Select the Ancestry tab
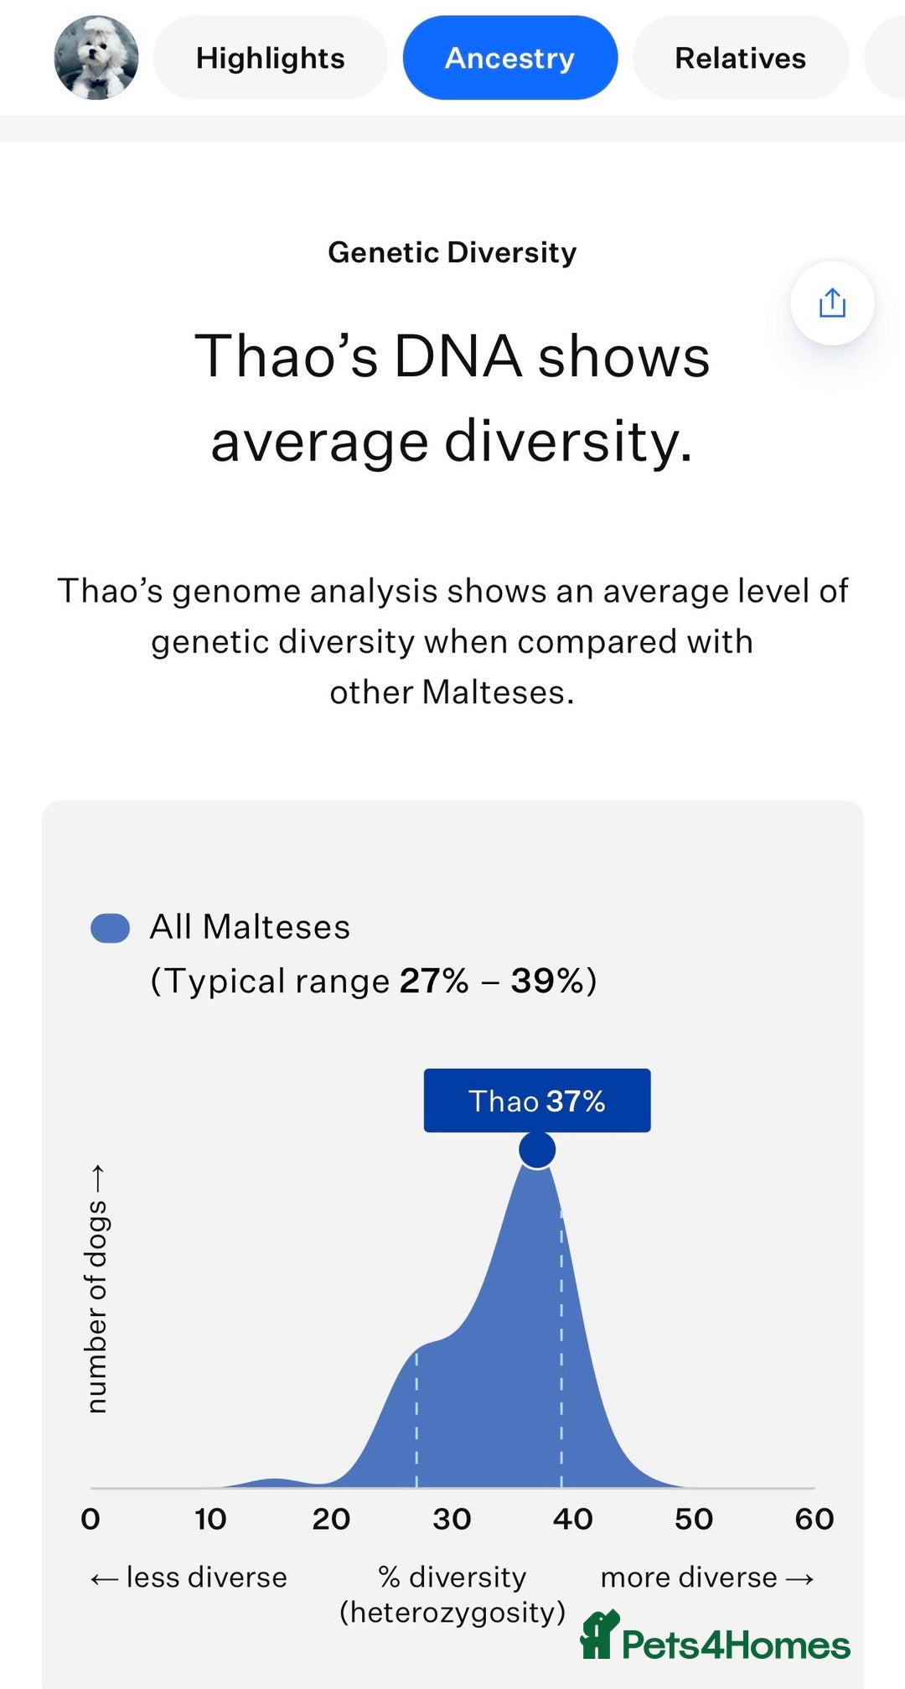This screenshot has width=905, height=1689. pyautogui.click(x=509, y=58)
